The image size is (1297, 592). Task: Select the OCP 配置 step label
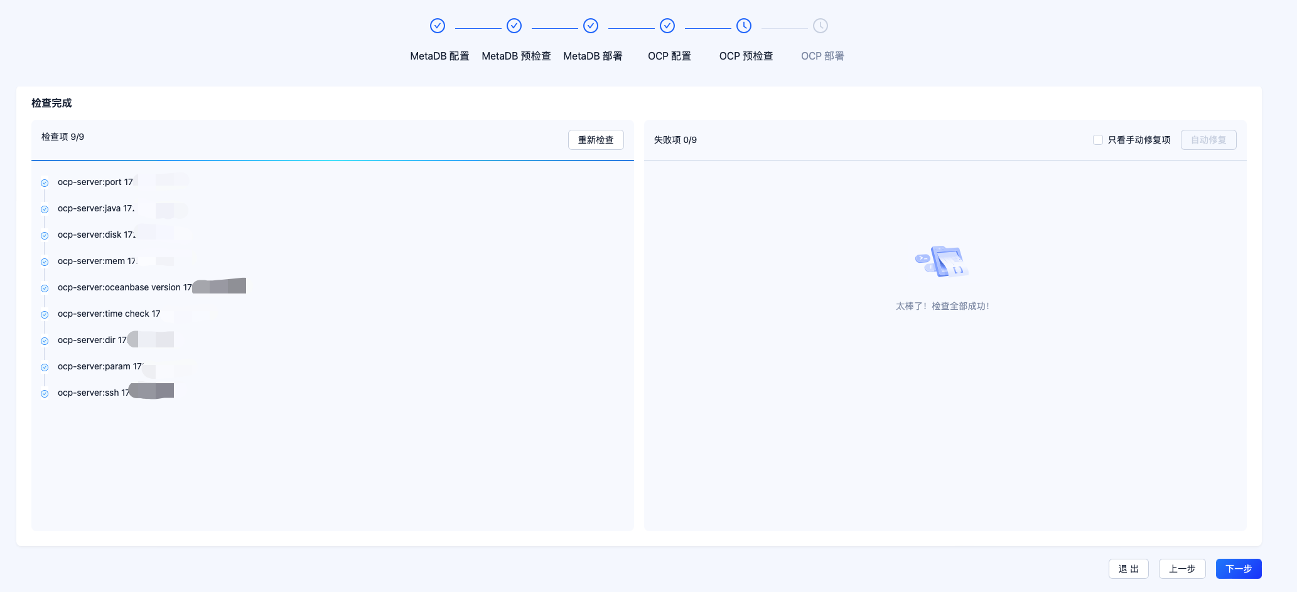pyautogui.click(x=669, y=56)
